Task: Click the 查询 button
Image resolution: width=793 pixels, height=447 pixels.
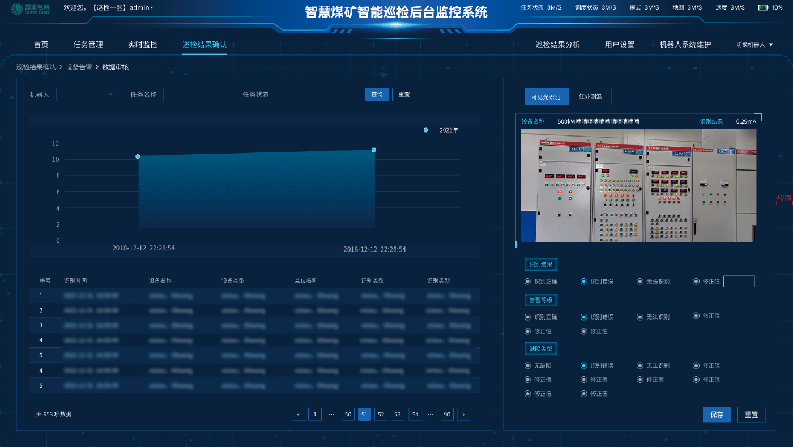Action: (377, 95)
